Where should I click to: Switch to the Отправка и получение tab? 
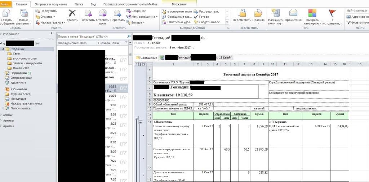click(51, 4)
